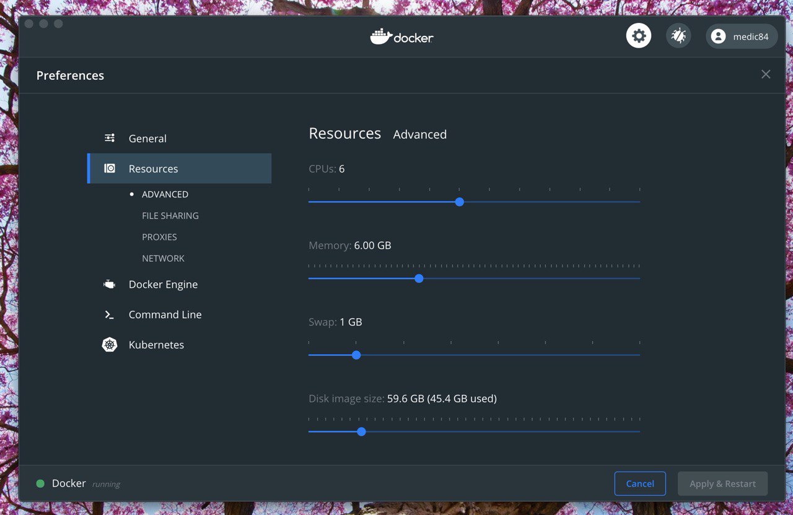The image size is (793, 515).
Task: Click the medic84 account name
Action: (x=751, y=37)
